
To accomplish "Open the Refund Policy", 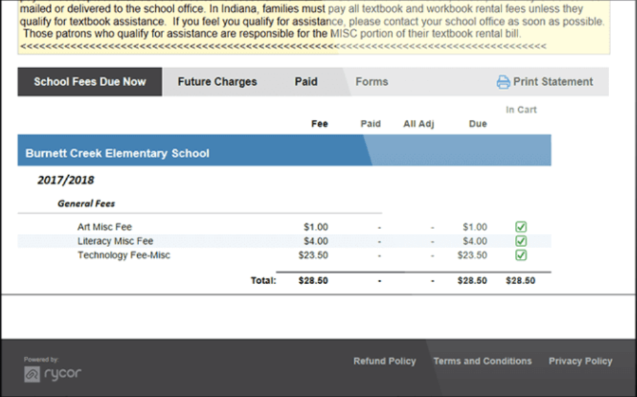I will [384, 361].
